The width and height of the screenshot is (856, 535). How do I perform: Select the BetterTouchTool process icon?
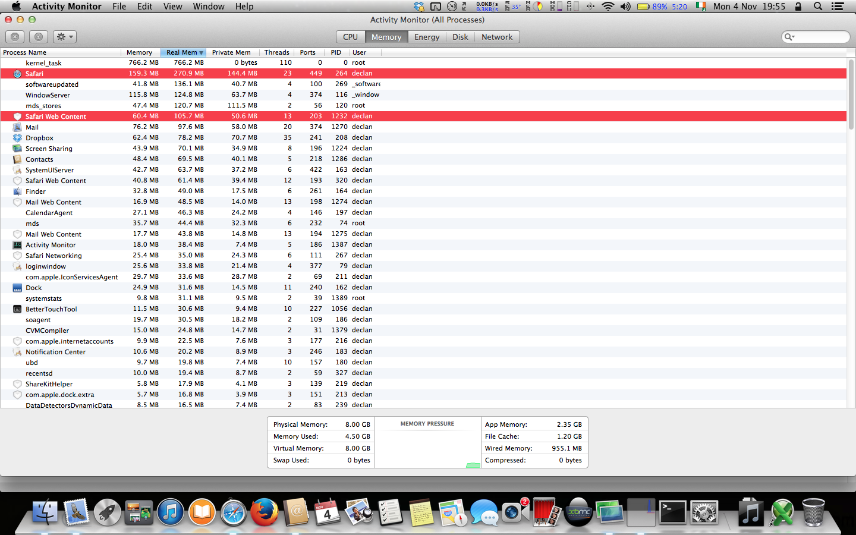pos(17,309)
